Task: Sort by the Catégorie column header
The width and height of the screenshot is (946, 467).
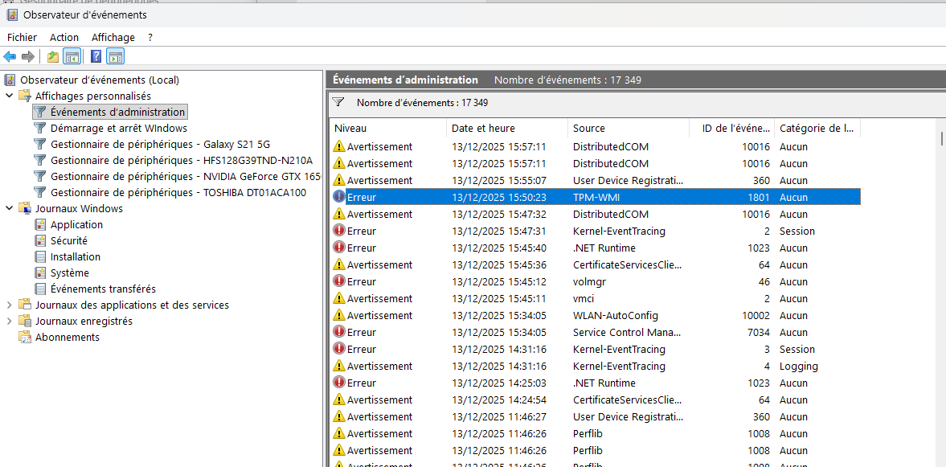Action: [817, 128]
